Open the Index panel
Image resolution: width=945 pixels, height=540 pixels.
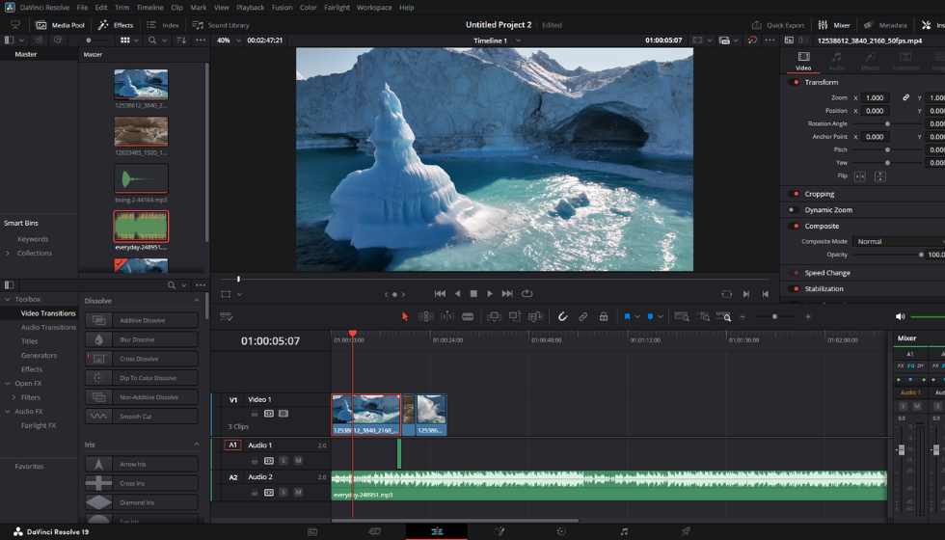pyautogui.click(x=163, y=25)
